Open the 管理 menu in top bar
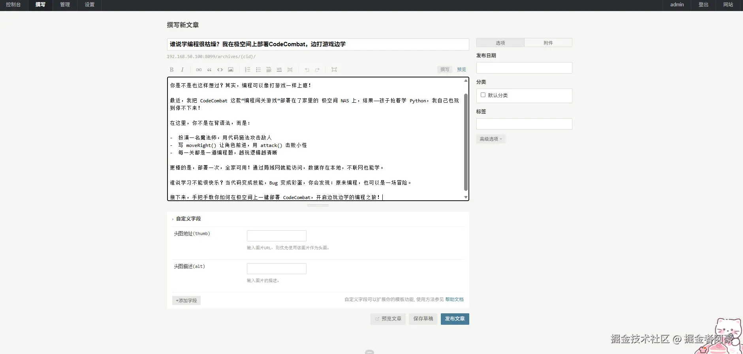 point(65,5)
